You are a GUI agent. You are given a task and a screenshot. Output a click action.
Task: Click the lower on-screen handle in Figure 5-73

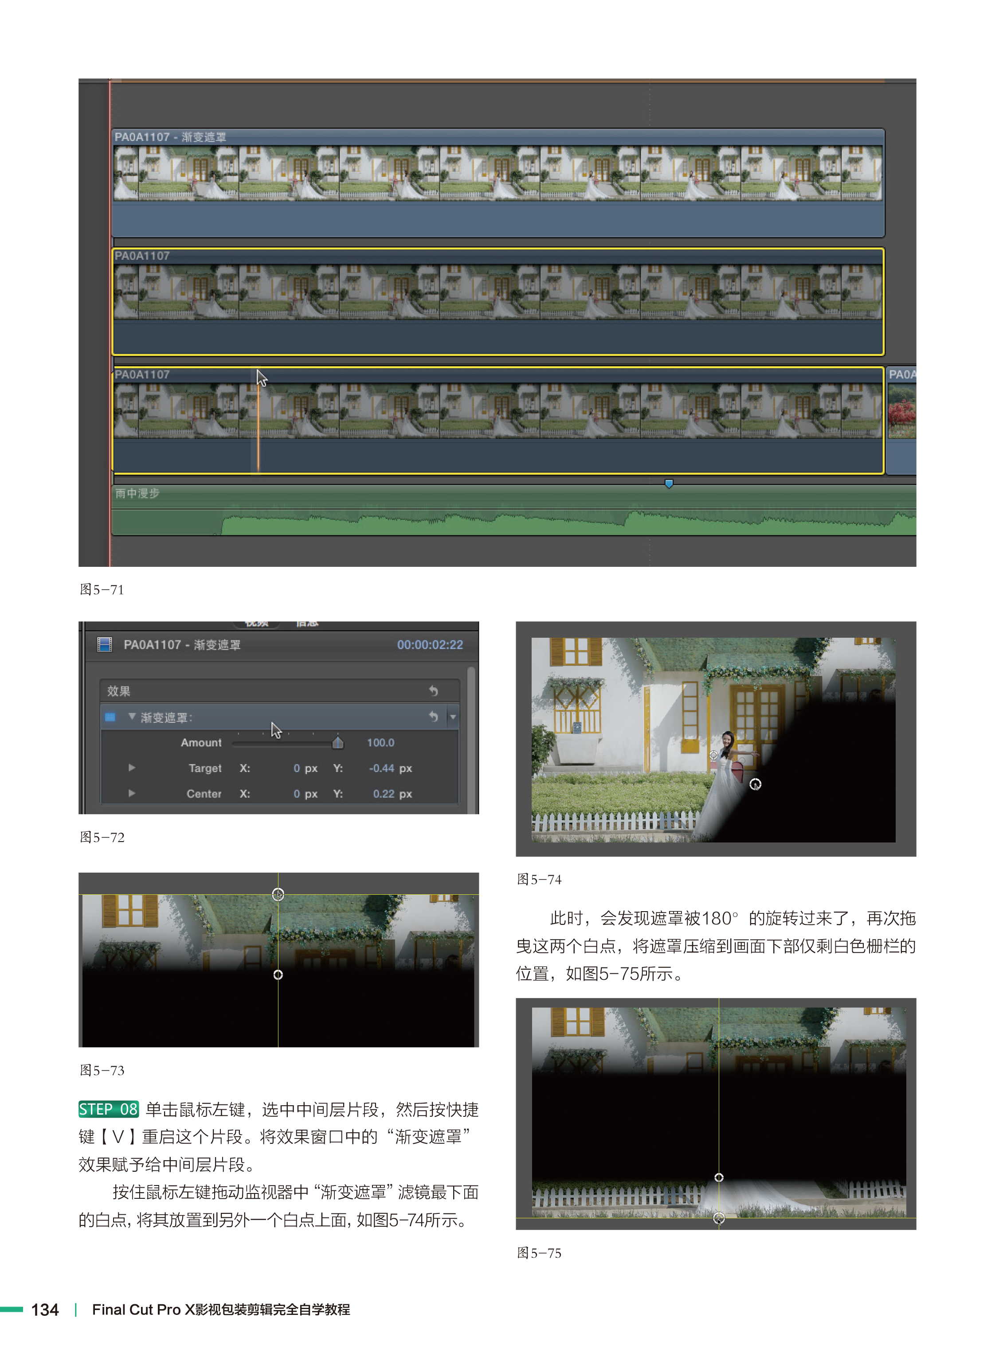click(x=278, y=975)
